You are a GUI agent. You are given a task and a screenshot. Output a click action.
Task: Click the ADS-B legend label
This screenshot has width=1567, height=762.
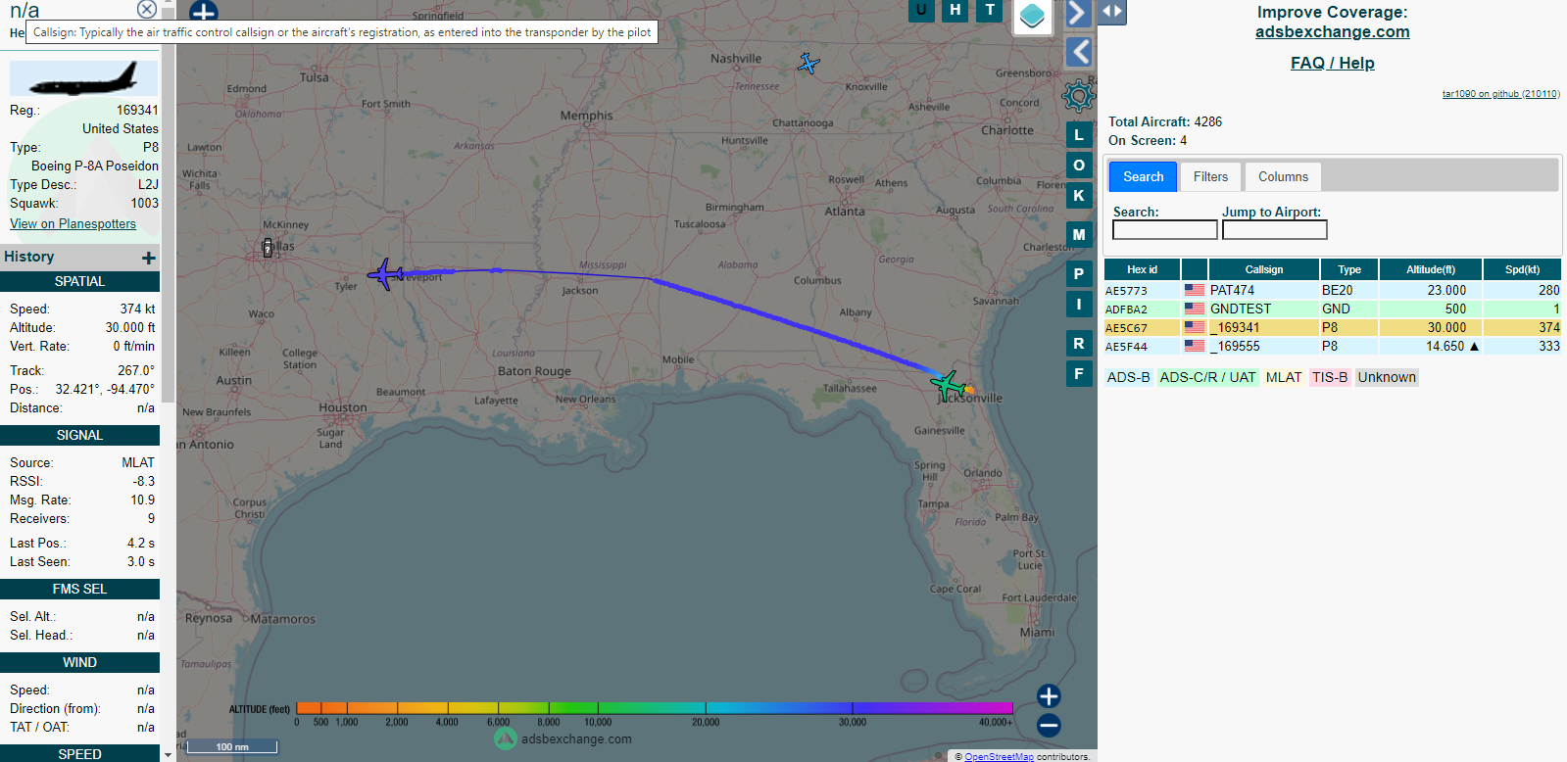point(1129,378)
